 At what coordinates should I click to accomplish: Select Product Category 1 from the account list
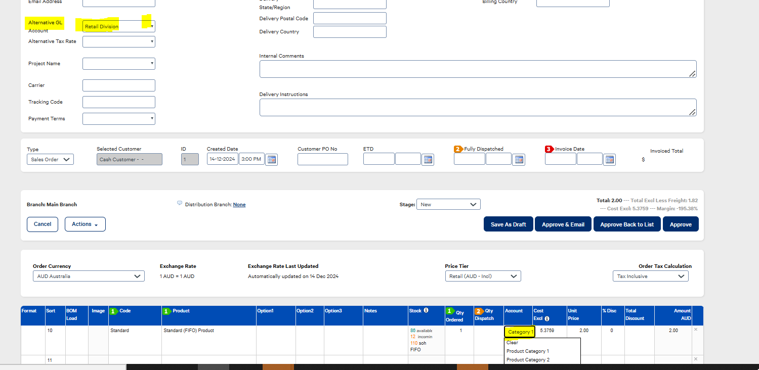528,351
